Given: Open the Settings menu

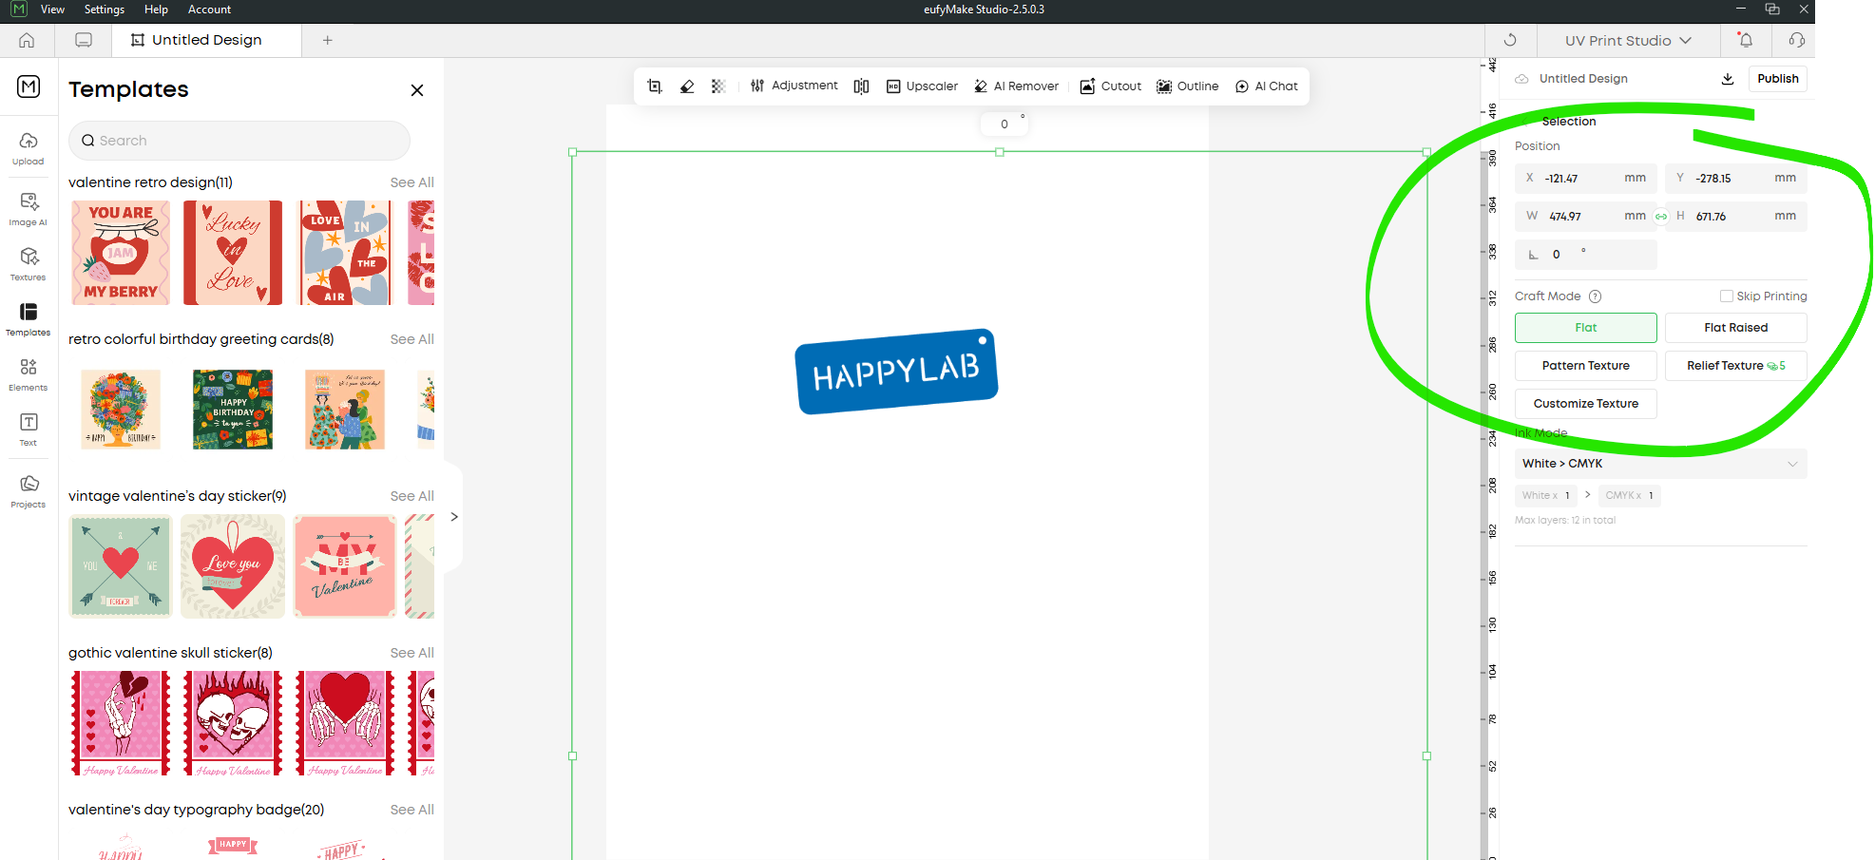Looking at the screenshot, I should (105, 10).
